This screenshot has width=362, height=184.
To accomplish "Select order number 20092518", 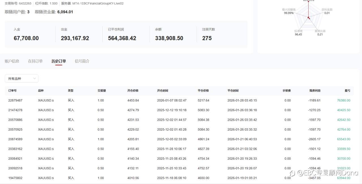I will click(x=15, y=168).
